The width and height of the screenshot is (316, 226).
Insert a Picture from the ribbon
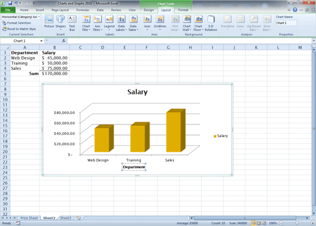[x=49, y=21]
